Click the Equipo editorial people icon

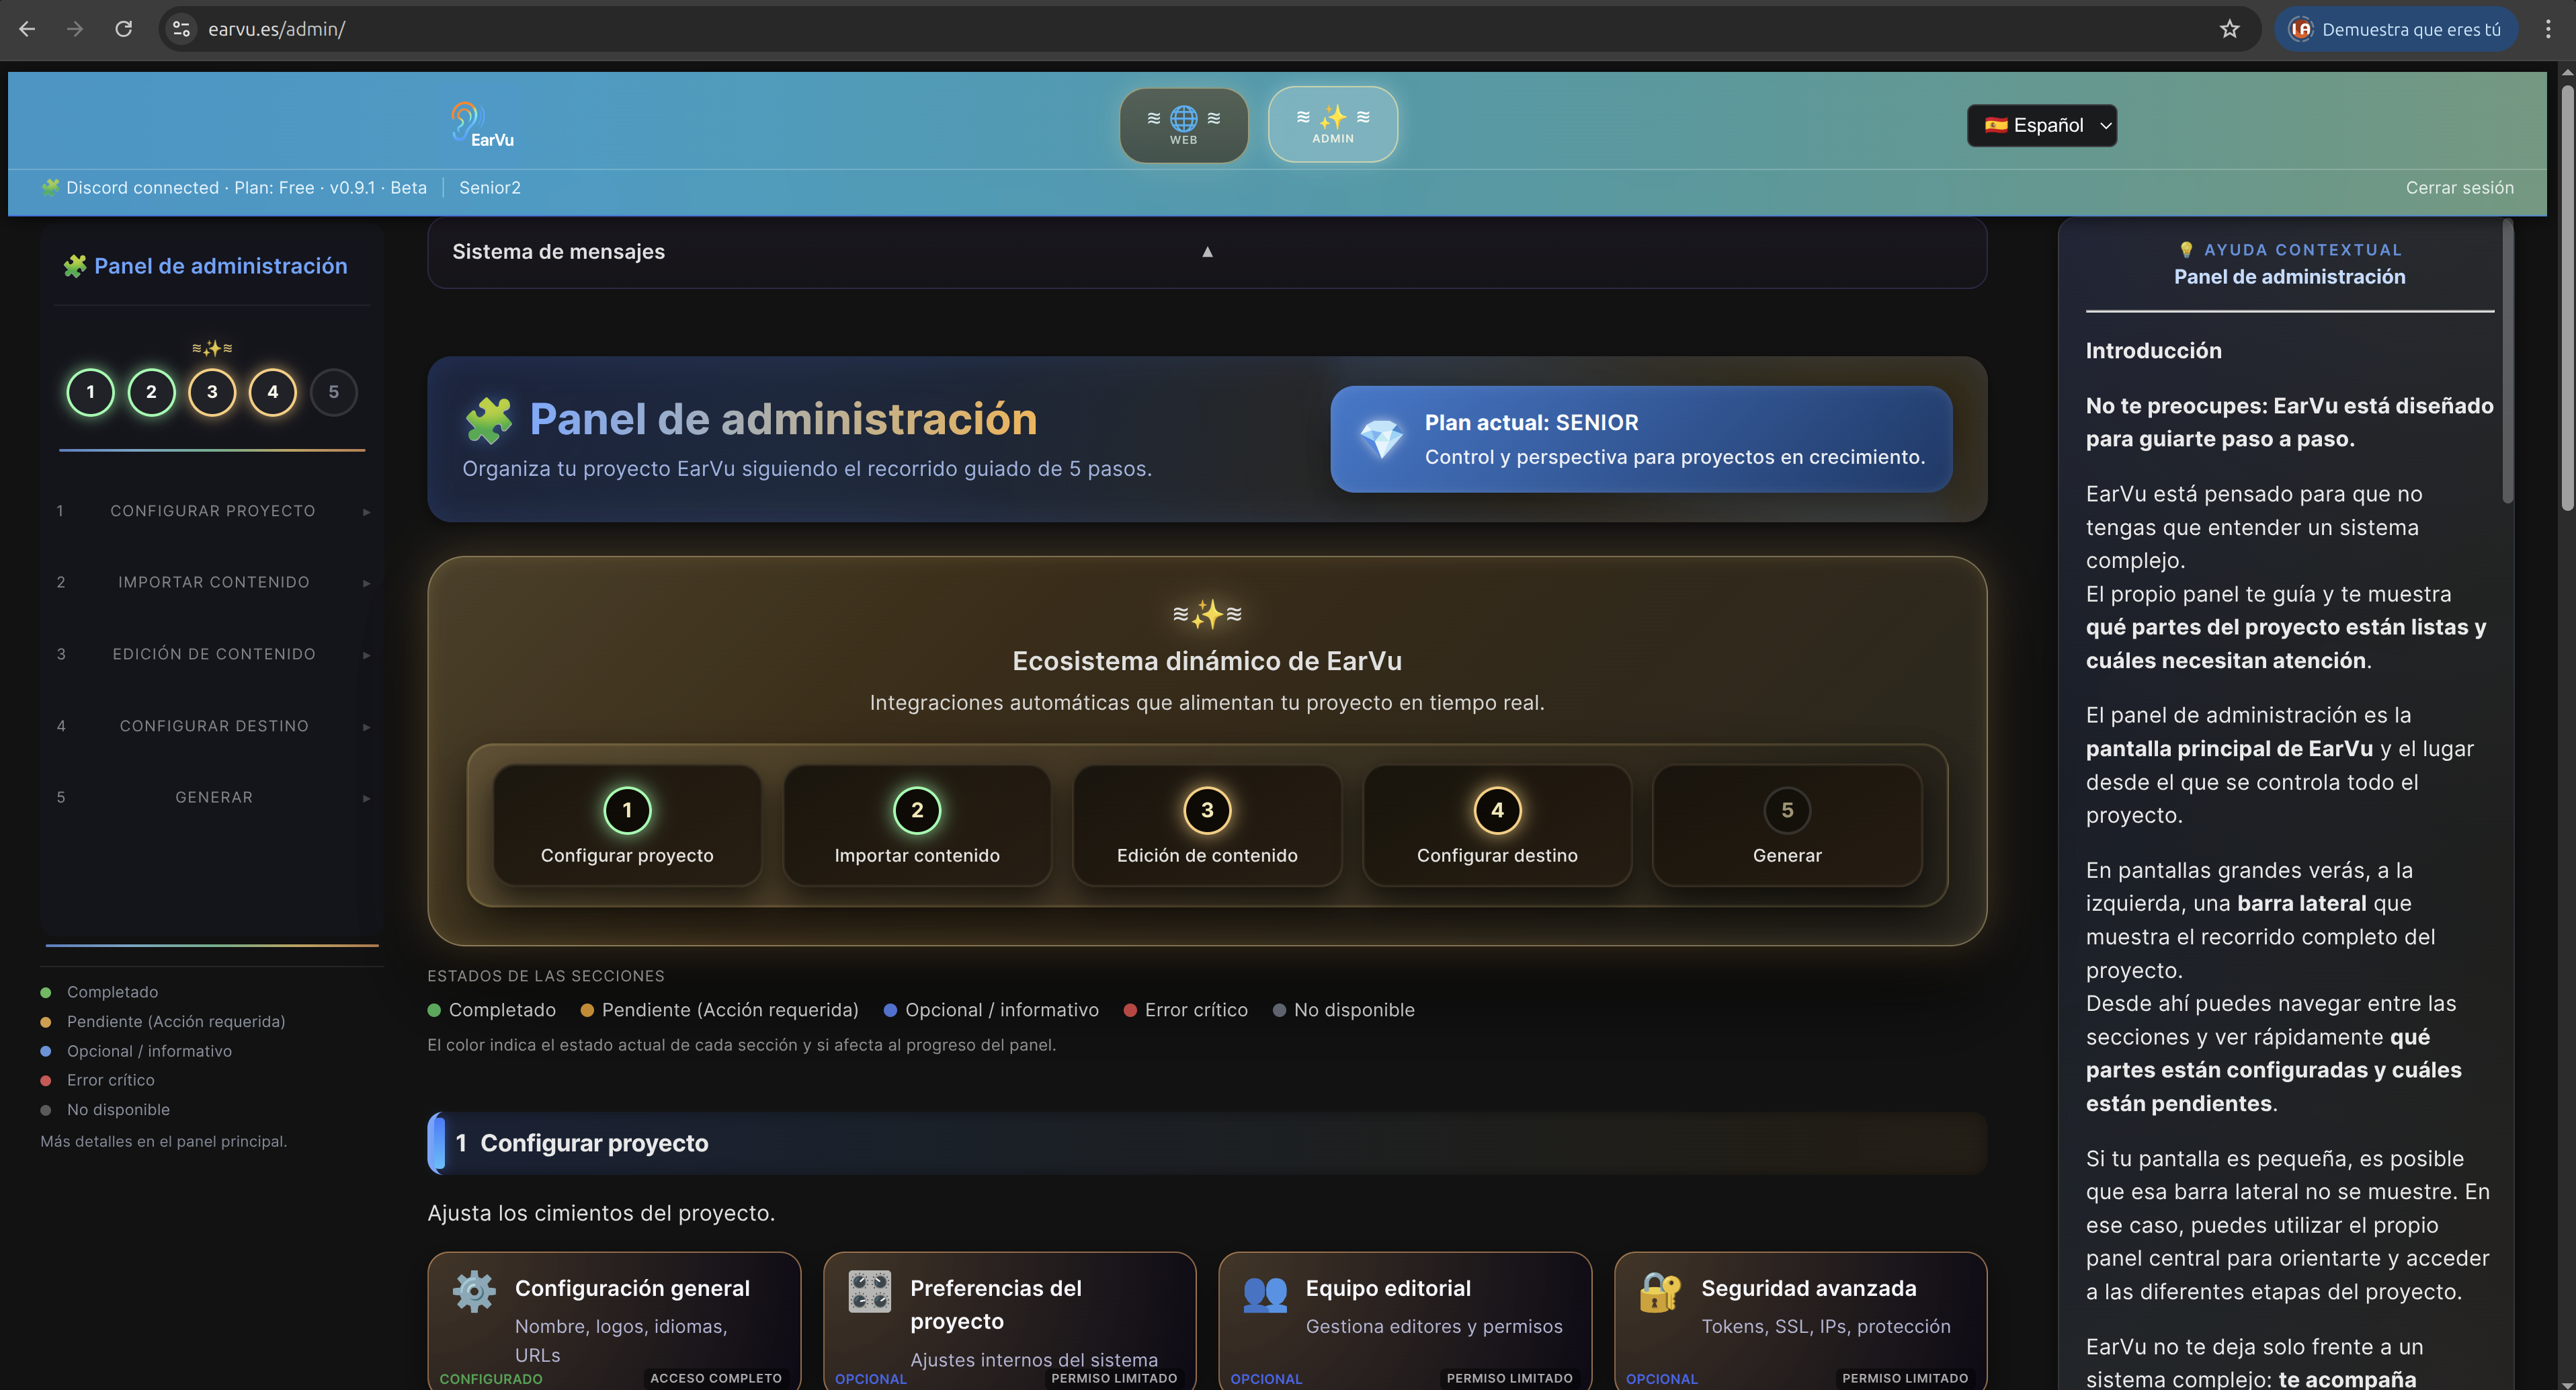coord(1264,1293)
